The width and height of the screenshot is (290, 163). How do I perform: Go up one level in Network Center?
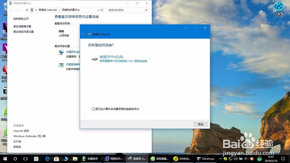(27, 10)
